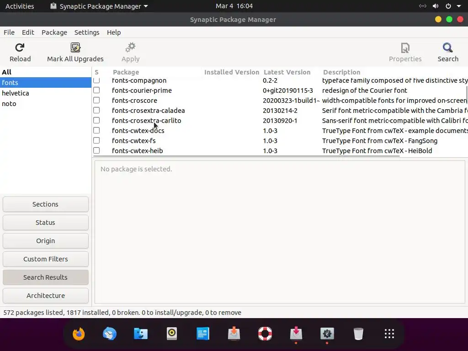Viewport: 468px width, 351px height.
Task: Open the clock showing Mar 4 16:04
Action: coord(234,6)
